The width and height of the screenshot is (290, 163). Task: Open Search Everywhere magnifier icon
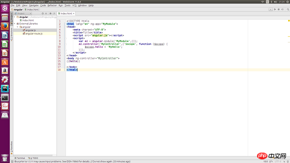pyautogui.click(x=288, y=9)
